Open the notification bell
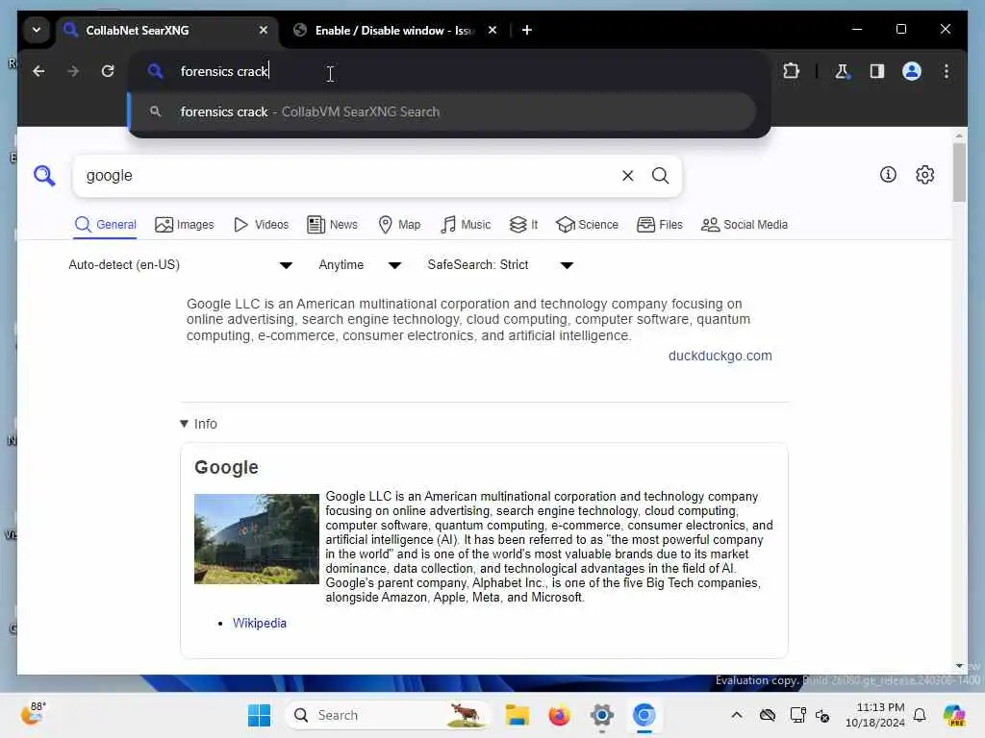The width and height of the screenshot is (985, 738). 920,715
